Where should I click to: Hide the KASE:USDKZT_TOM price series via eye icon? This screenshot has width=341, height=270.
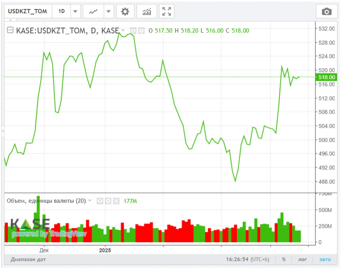[x=133, y=30]
